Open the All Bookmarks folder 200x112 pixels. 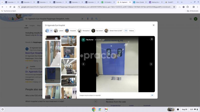[x=192, y=11]
